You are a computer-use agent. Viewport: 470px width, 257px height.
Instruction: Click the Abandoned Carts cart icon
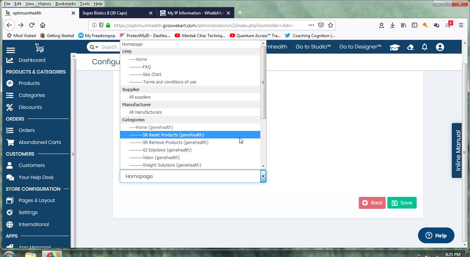[10, 142]
